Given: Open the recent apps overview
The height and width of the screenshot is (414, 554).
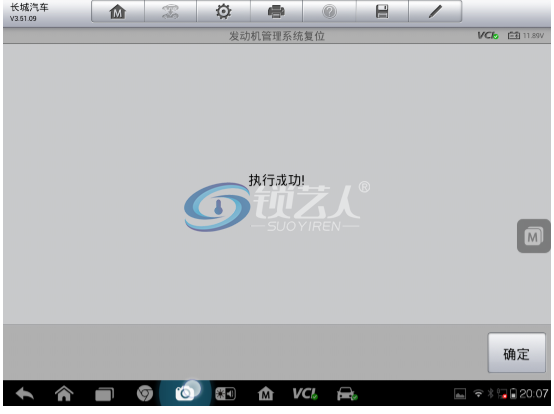Looking at the screenshot, I should pyautogui.click(x=105, y=394).
